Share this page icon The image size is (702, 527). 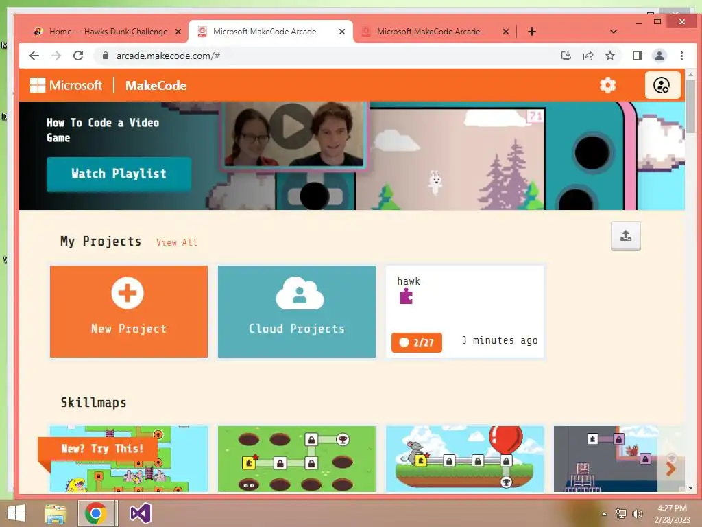point(588,56)
